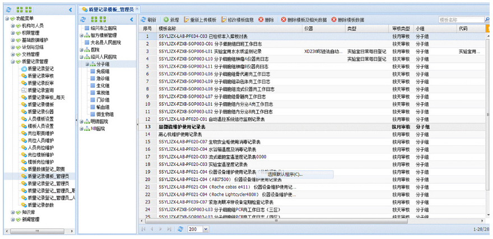Open 质量记录查询 in the function menu
Image resolution: width=493 pixels, height=239 pixels.
click(40, 90)
